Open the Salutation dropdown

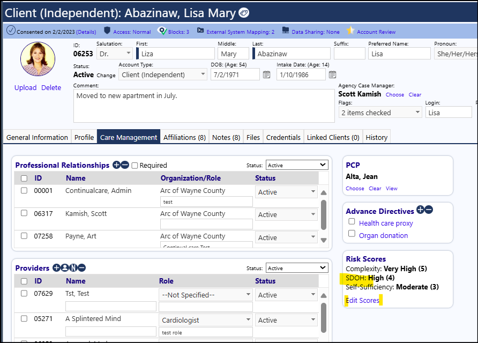115,54
